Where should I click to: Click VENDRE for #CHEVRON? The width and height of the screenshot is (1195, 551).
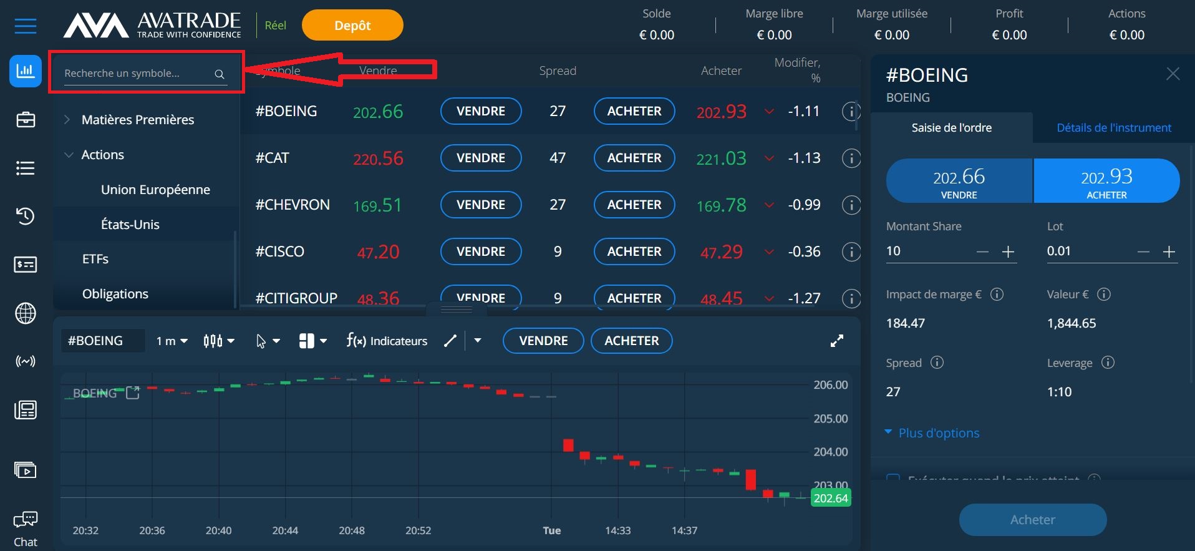pyautogui.click(x=481, y=205)
